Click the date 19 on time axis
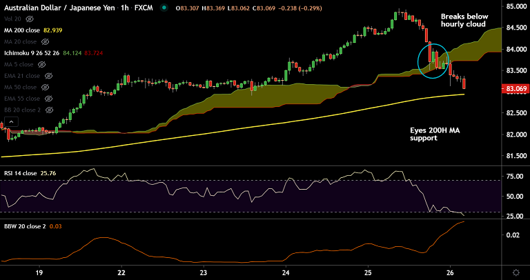The width and height of the screenshot is (530, 280). pos(39,272)
